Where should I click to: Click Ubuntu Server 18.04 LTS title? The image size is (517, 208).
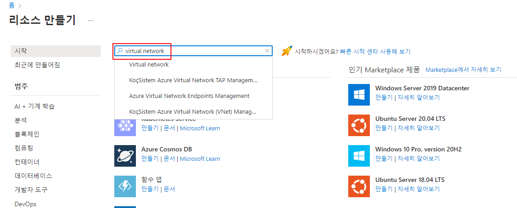click(410, 180)
